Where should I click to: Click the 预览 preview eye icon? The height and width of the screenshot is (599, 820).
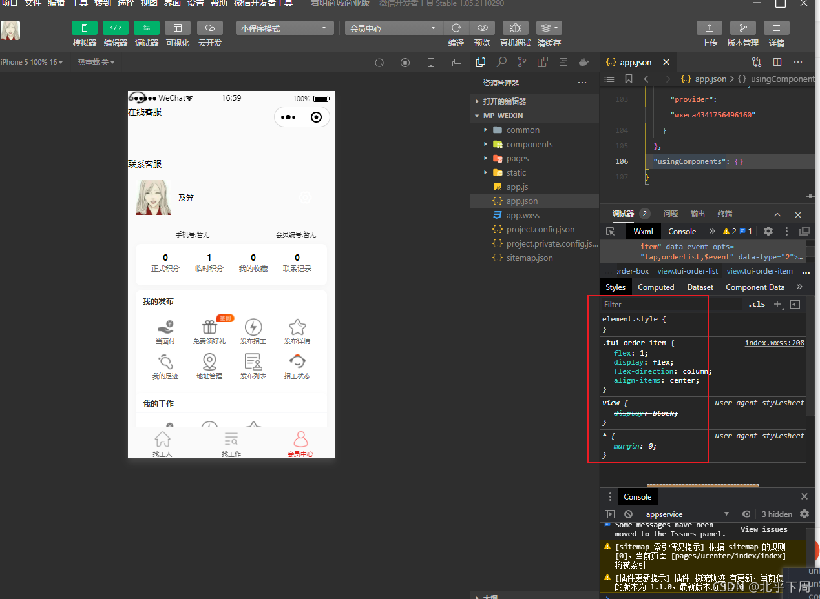pos(482,28)
